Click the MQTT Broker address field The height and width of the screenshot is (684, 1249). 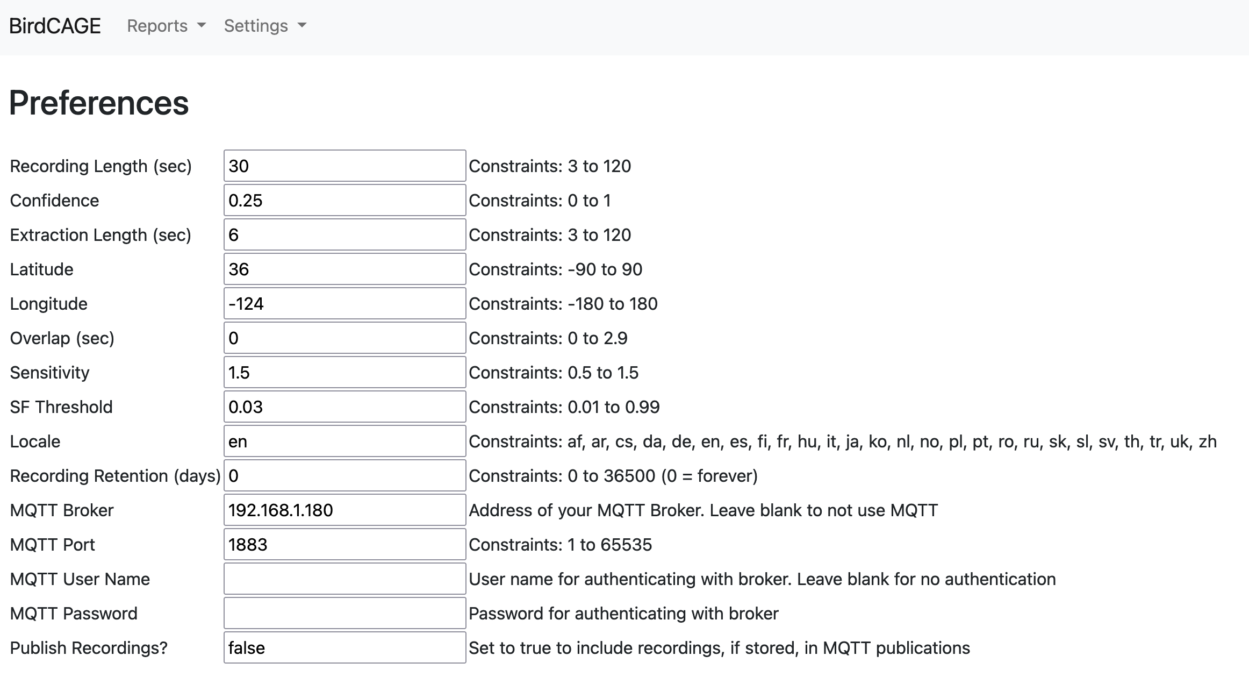(344, 510)
